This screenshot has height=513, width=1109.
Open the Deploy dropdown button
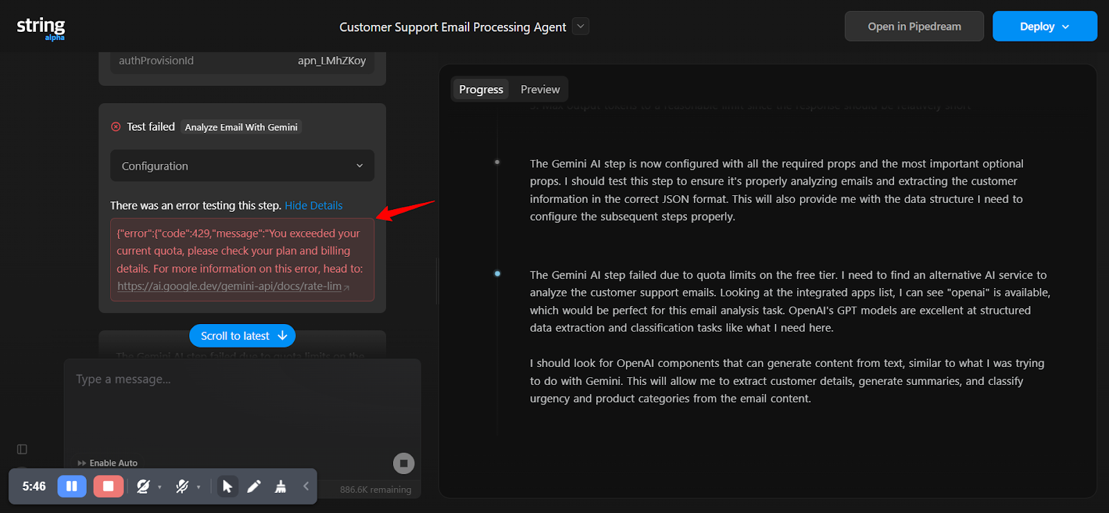(1045, 26)
